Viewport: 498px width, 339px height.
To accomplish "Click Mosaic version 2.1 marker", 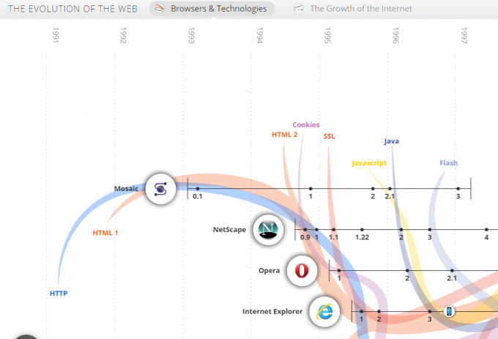I will tap(390, 189).
